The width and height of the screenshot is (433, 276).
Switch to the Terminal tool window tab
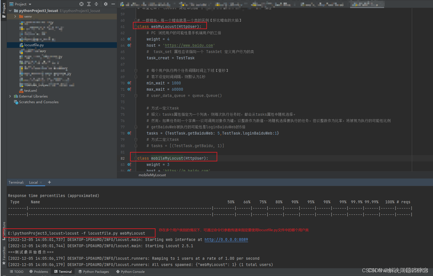click(63, 272)
